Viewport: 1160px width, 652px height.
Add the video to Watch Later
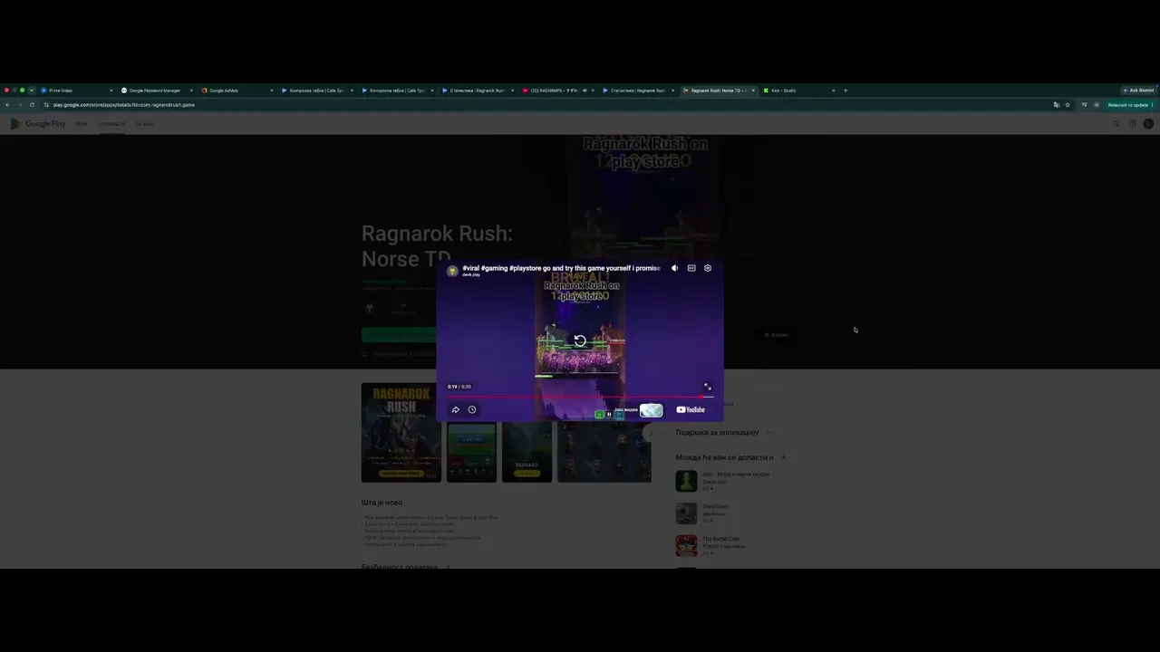click(472, 410)
